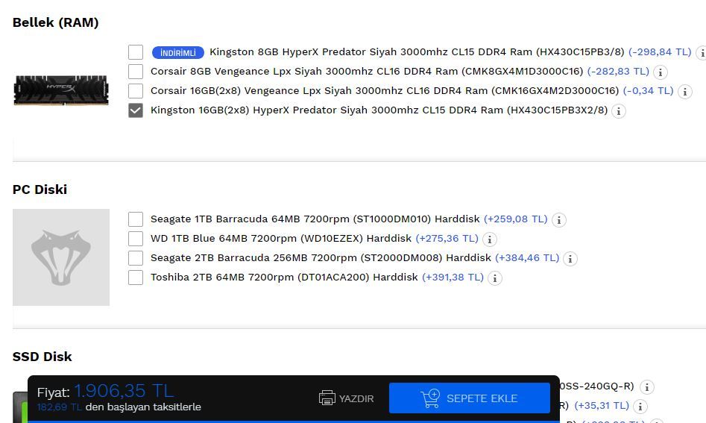
Task: Check Corsair 8GB Vengeance Lpx RAM option
Action: [x=136, y=72]
